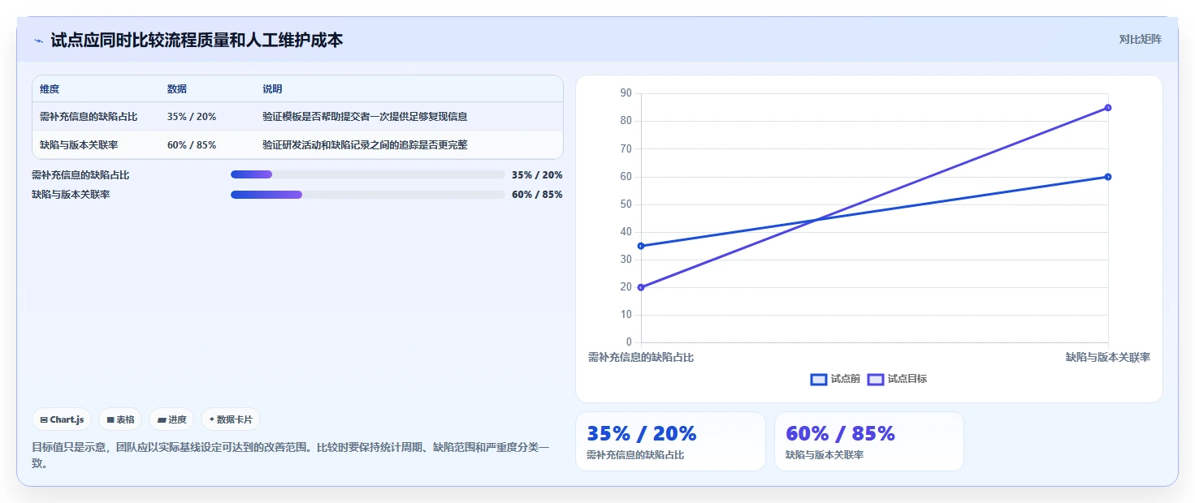Toggle the 试点前 legend entry
The image size is (1195, 503).
click(835, 379)
